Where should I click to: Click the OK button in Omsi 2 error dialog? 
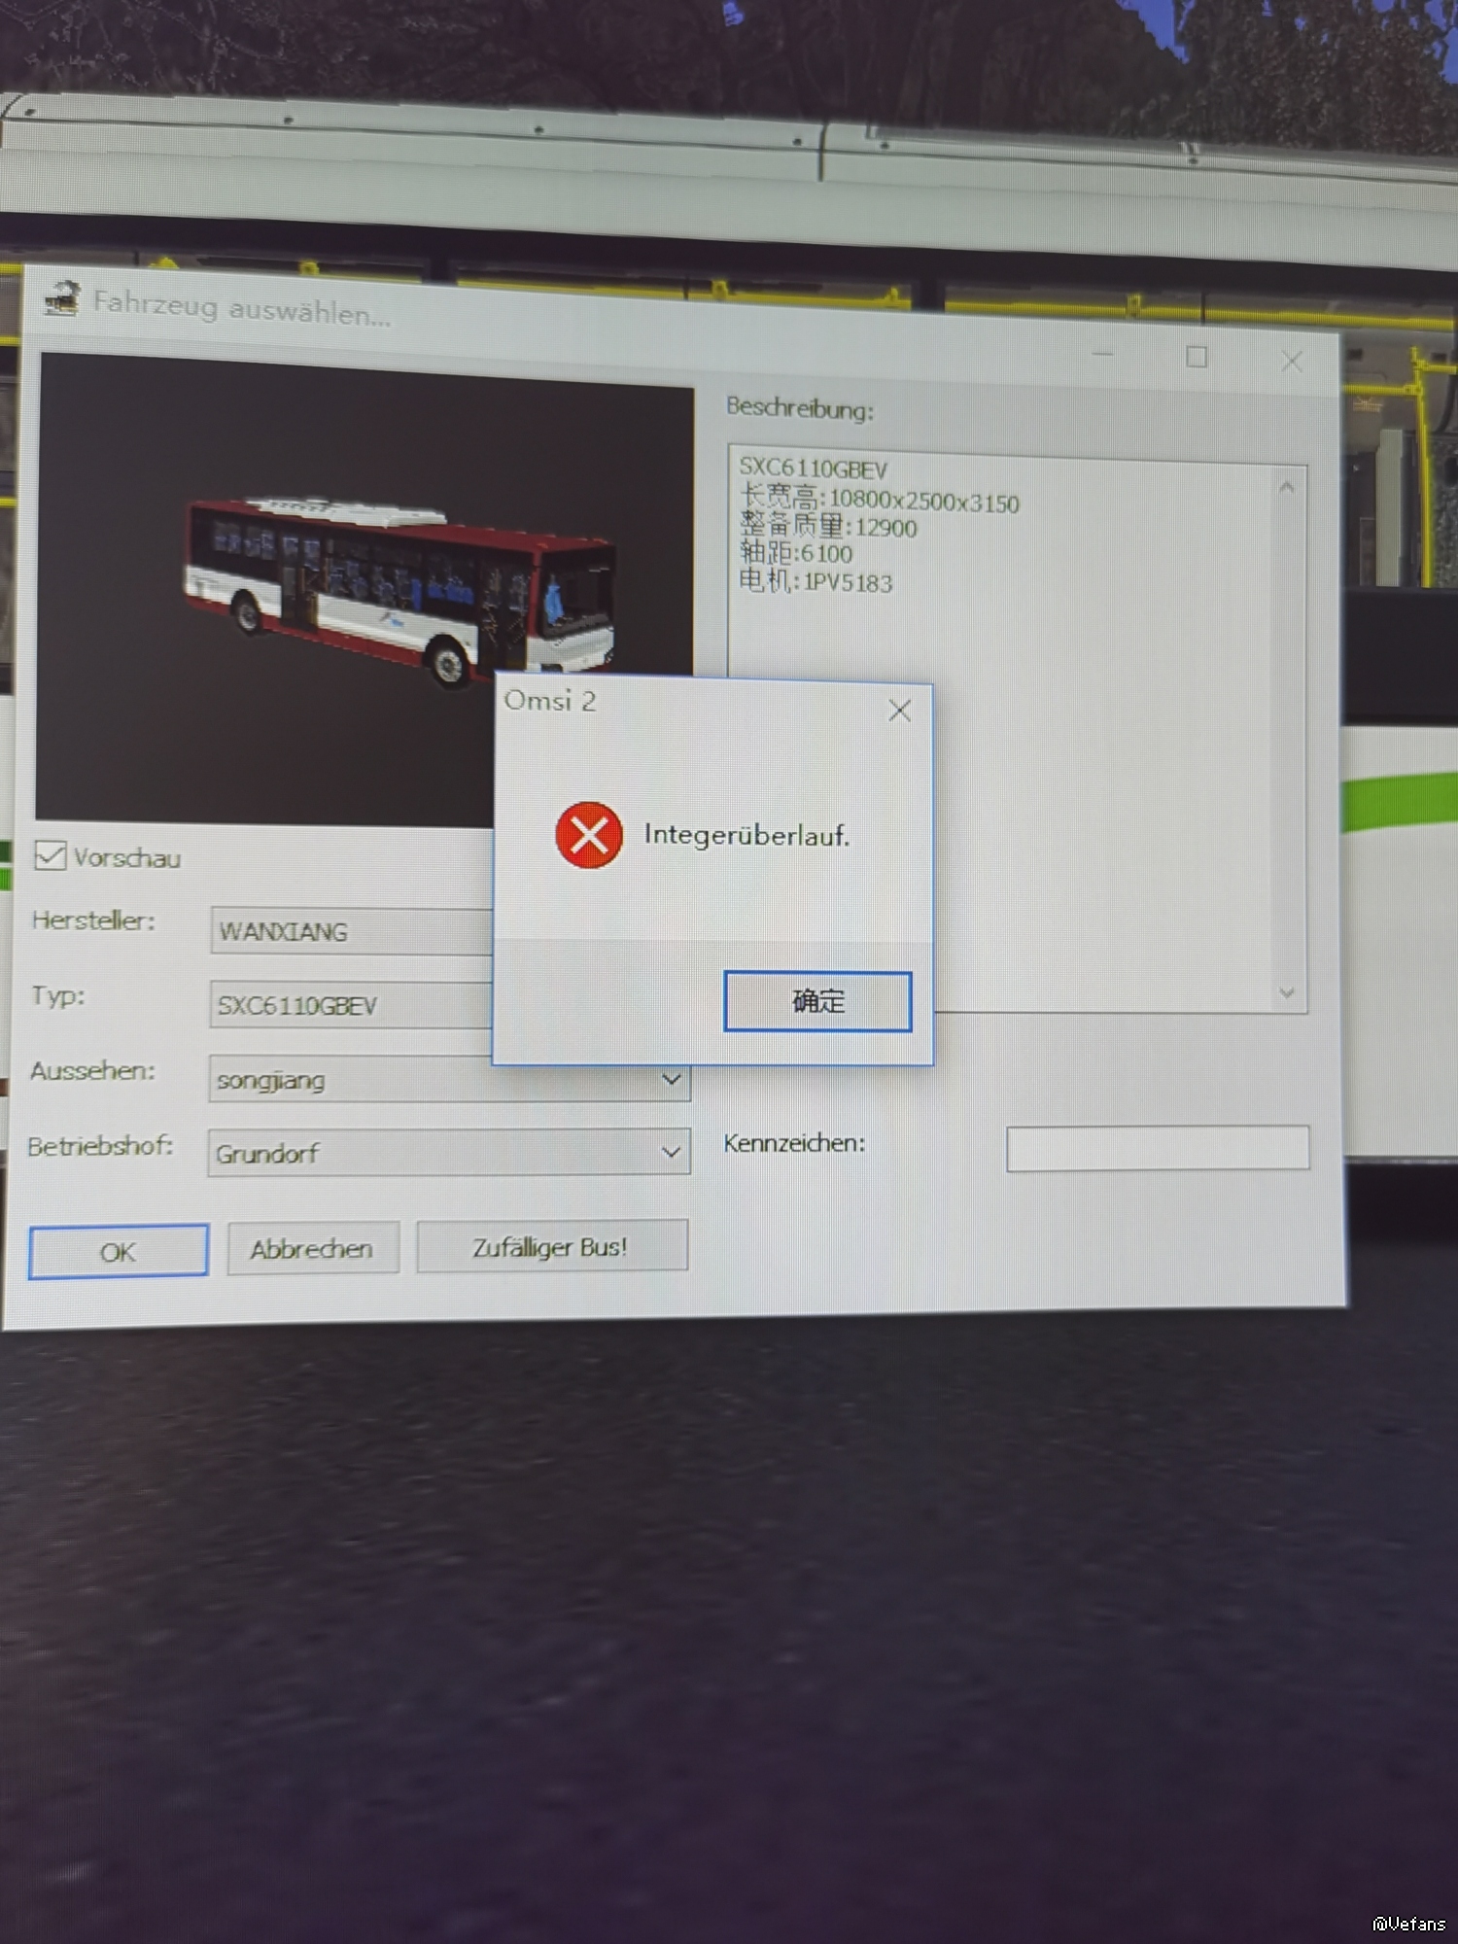[817, 1001]
